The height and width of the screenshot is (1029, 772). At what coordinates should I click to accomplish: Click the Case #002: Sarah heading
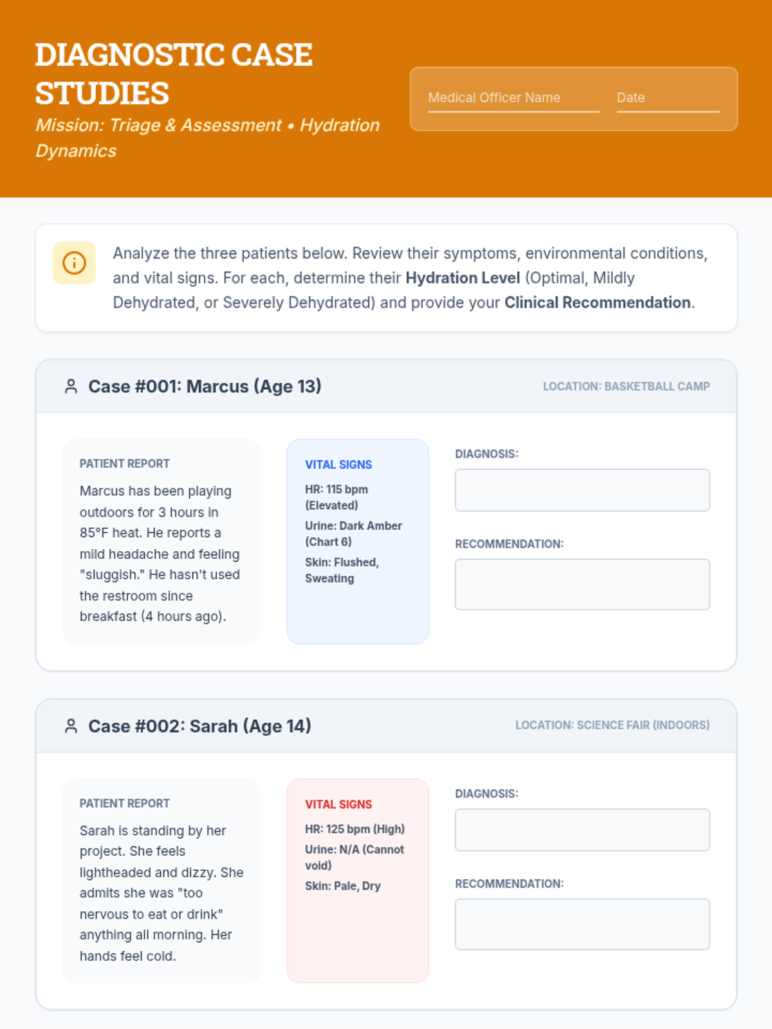(199, 726)
